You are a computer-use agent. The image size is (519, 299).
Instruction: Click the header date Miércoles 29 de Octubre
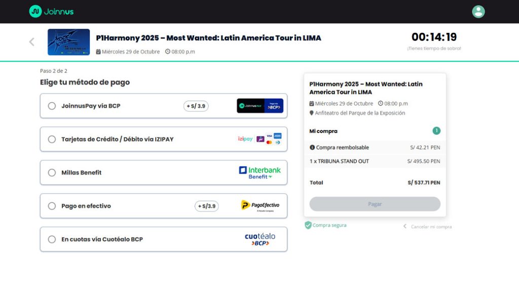point(131,52)
